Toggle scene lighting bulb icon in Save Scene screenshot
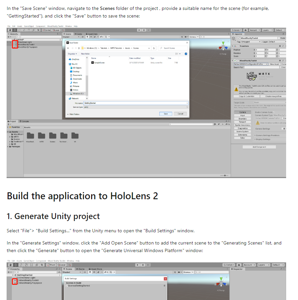This screenshot has width=298, height=300. coord(87,37)
